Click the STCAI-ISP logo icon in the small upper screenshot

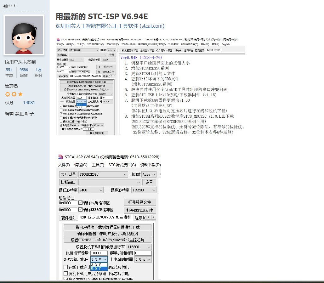click(x=58, y=39)
